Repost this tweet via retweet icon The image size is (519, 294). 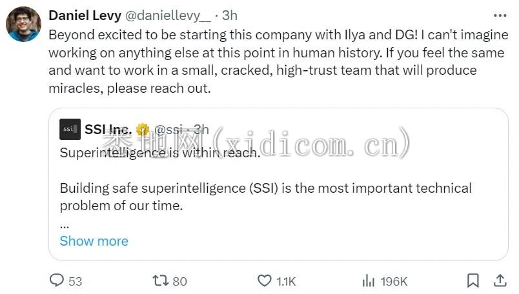click(159, 281)
